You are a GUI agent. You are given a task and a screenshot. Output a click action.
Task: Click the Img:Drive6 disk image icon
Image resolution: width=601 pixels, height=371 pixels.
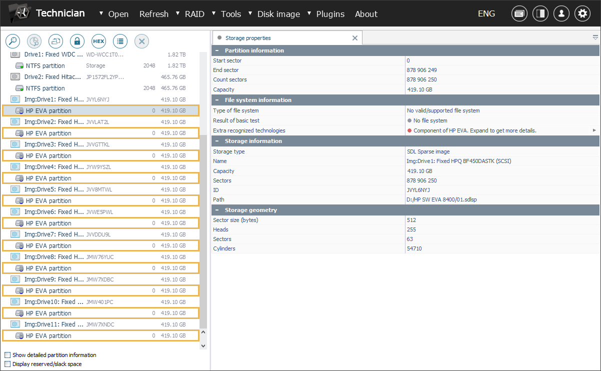click(15, 212)
